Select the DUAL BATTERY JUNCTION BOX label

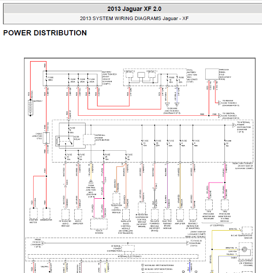click(x=192, y=76)
